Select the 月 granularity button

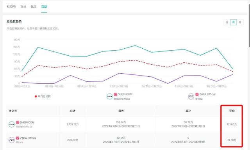(x=240, y=22)
